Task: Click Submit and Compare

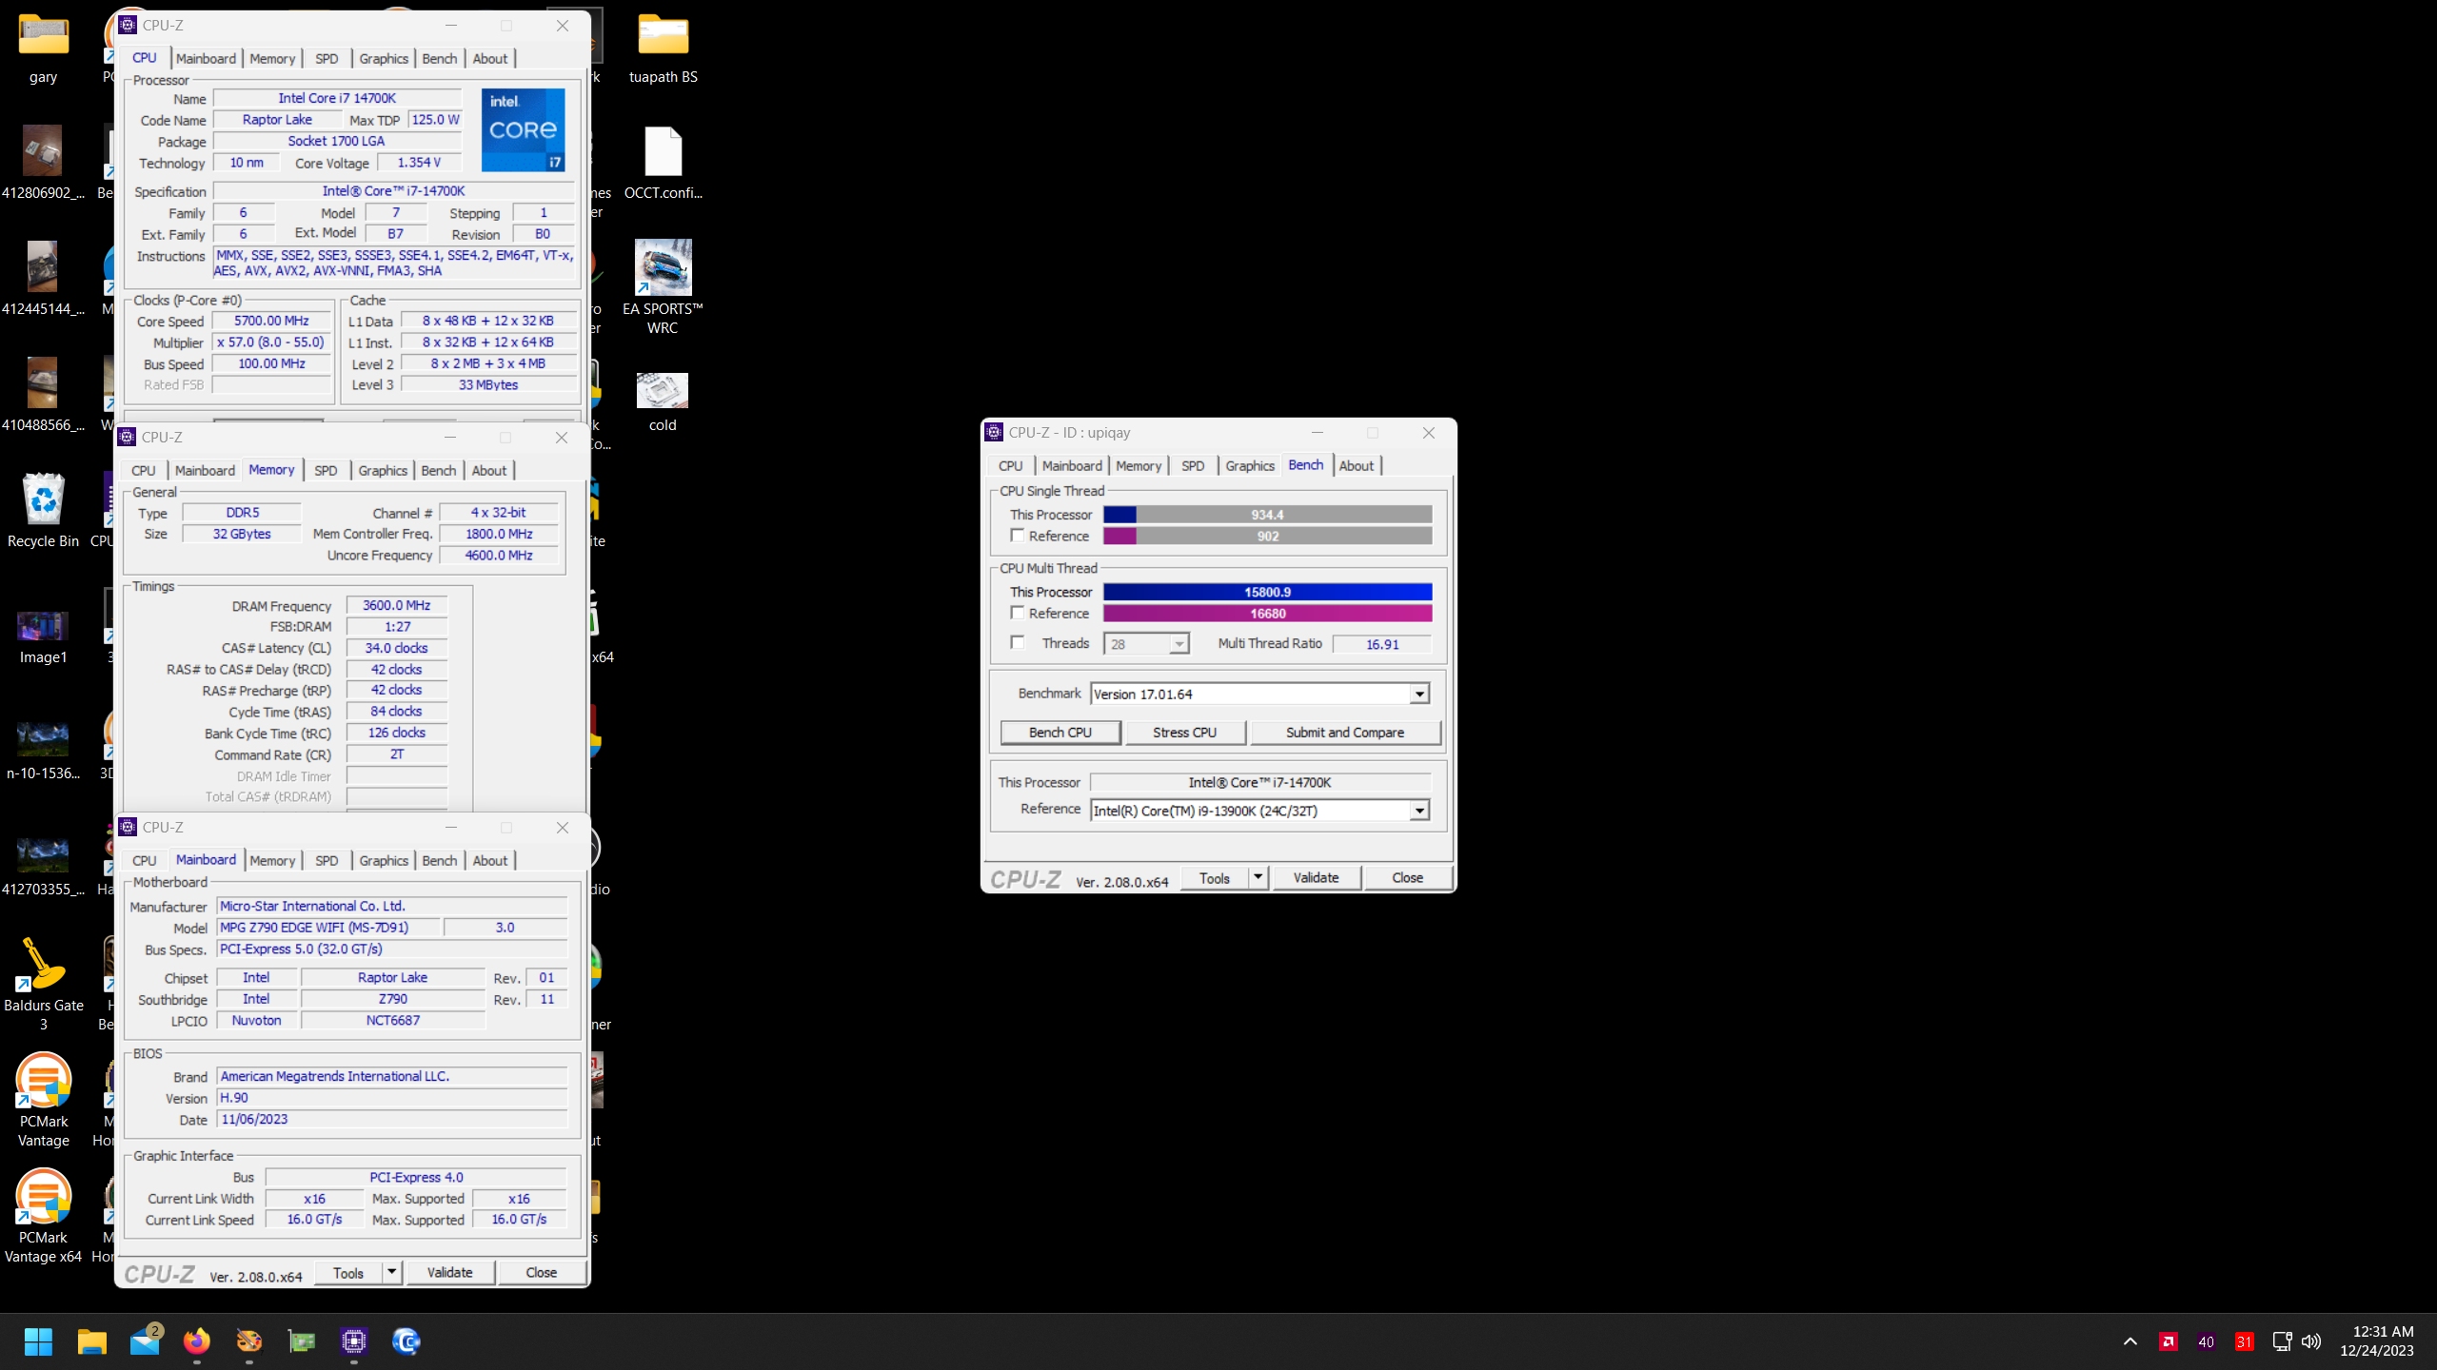Action: coord(1345,733)
